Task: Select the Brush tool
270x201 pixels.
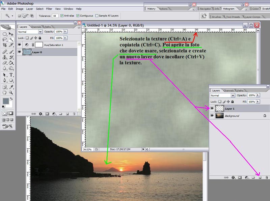Action: pyautogui.click(x=11, y=52)
